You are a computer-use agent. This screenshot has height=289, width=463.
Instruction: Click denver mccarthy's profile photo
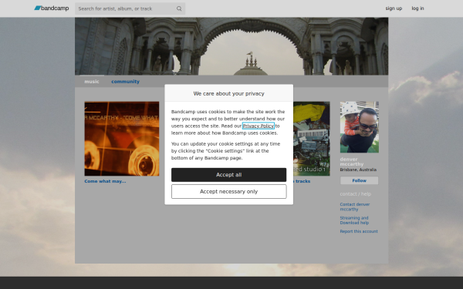[x=359, y=127]
